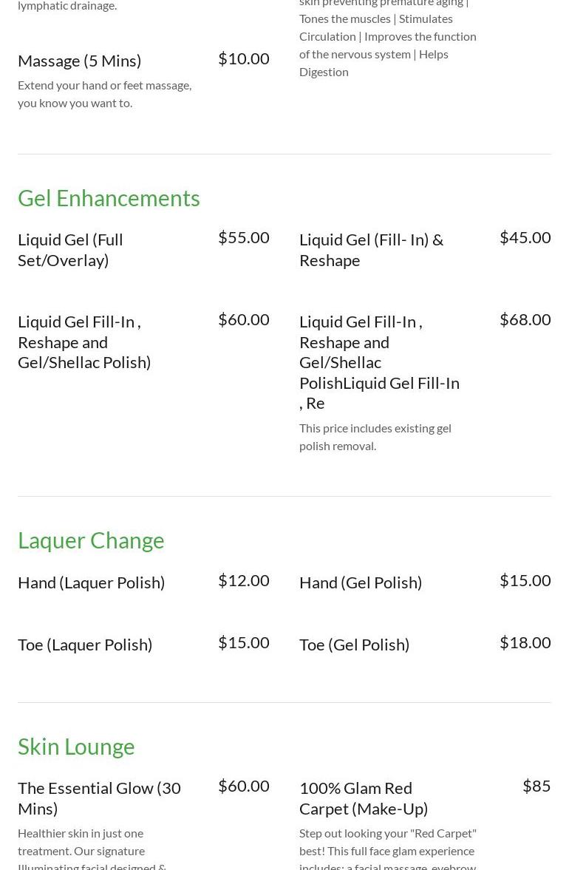Select the $55.00 Liquid Gel price
The width and height of the screenshot is (569, 870).
click(x=243, y=237)
